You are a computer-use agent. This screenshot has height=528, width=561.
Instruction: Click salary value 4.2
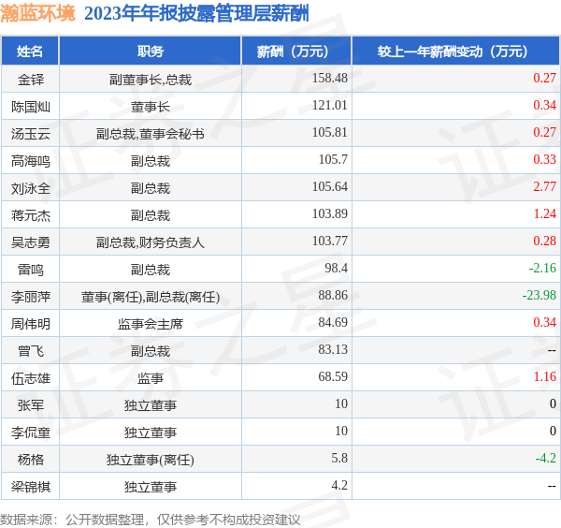coord(339,486)
